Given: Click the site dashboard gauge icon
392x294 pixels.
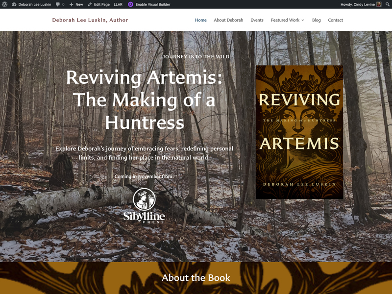Looking at the screenshot, I should point(14,4).
